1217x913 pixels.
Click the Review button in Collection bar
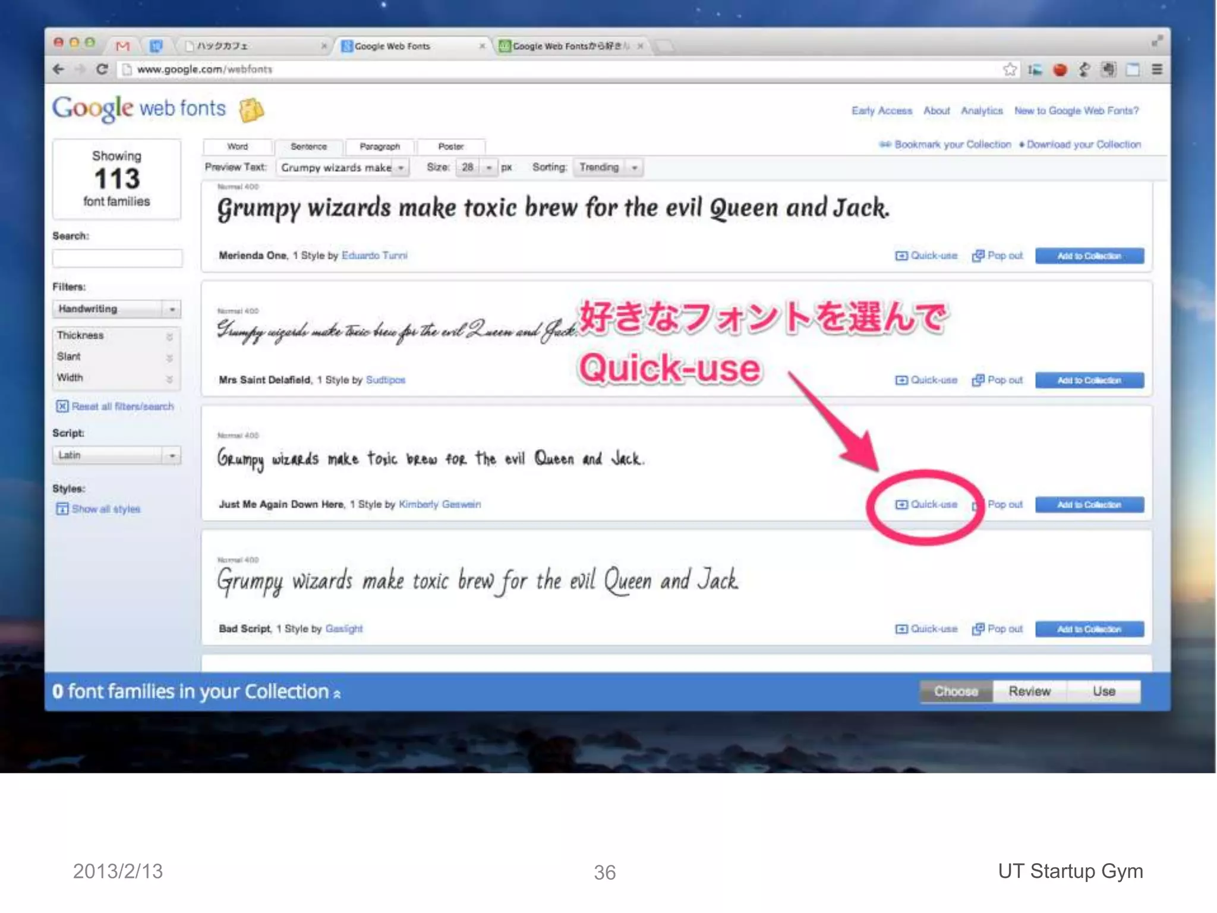1029,691
